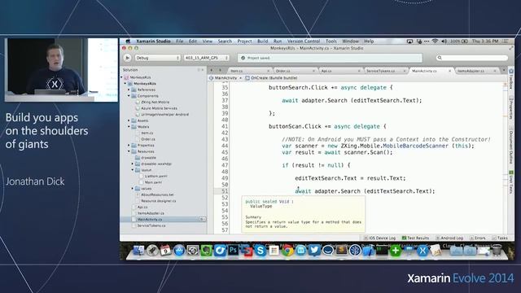521x293 pixels.
Task: Open Photoshop icon in dock
Action: click(x=234, y=250)
